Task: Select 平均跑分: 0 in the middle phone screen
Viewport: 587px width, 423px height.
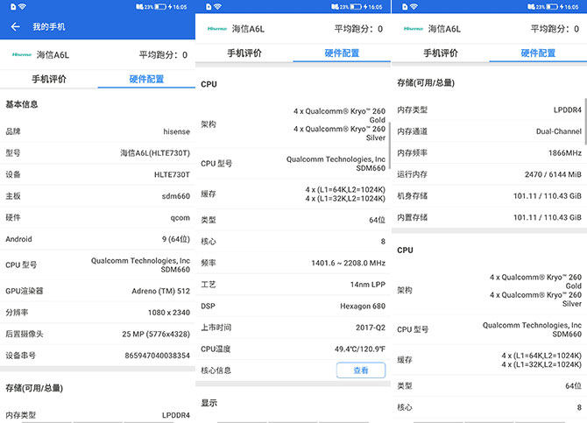Action: coord(358,29)
